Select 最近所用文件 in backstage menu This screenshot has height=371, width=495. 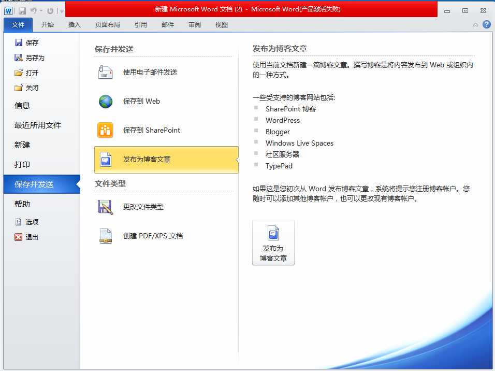pyautogui.click(x=41, y=125)
